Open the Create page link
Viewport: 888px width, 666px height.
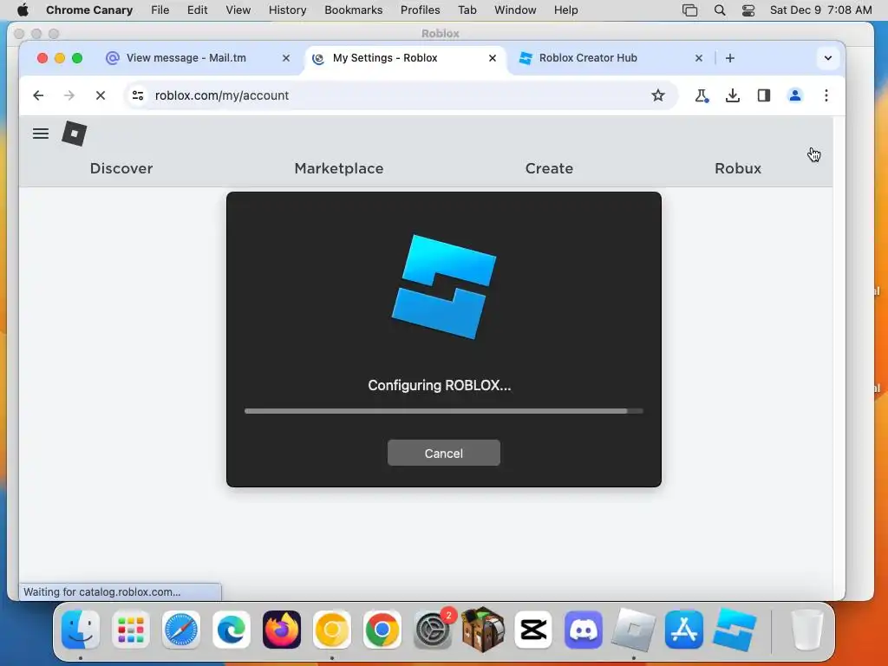point(549,168)
